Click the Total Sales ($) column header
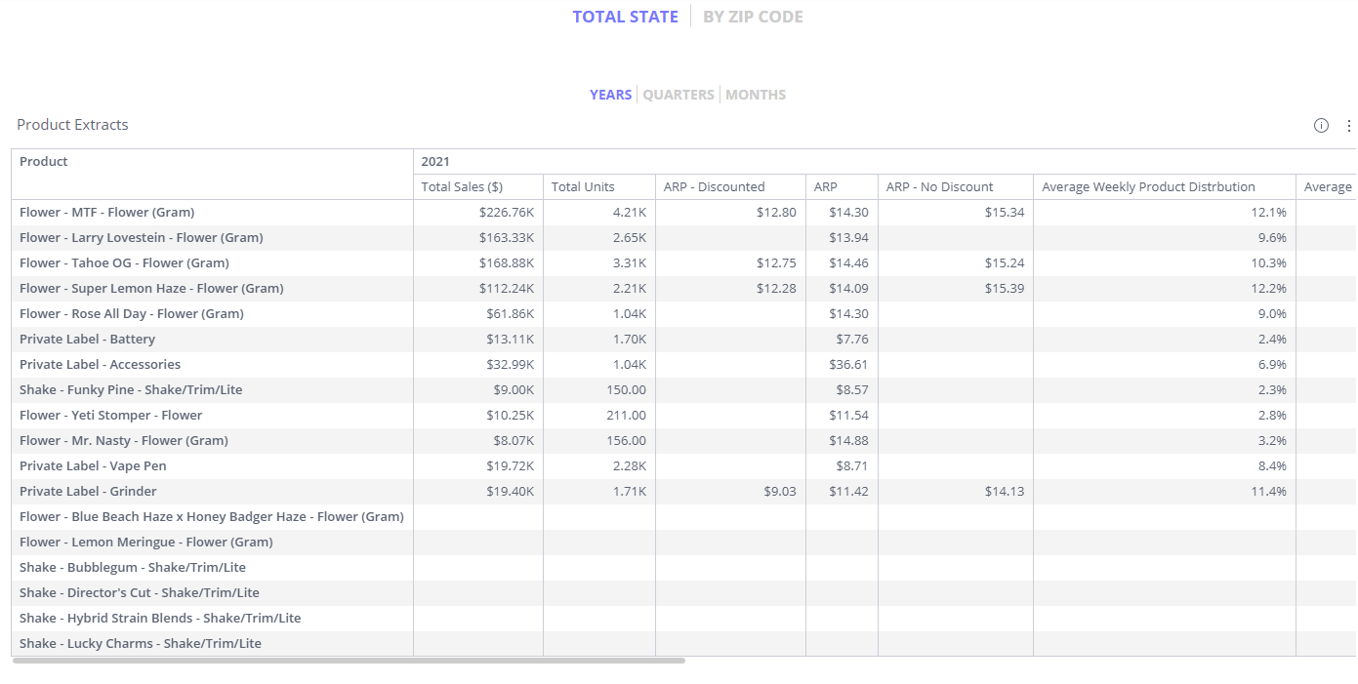The image size is (1358, 684). (x=462, y=186)
